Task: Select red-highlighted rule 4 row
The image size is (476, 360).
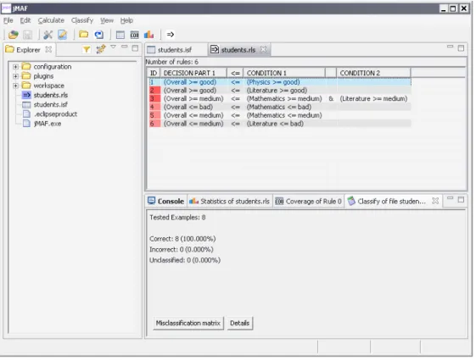Action: [x=280, y=107]
